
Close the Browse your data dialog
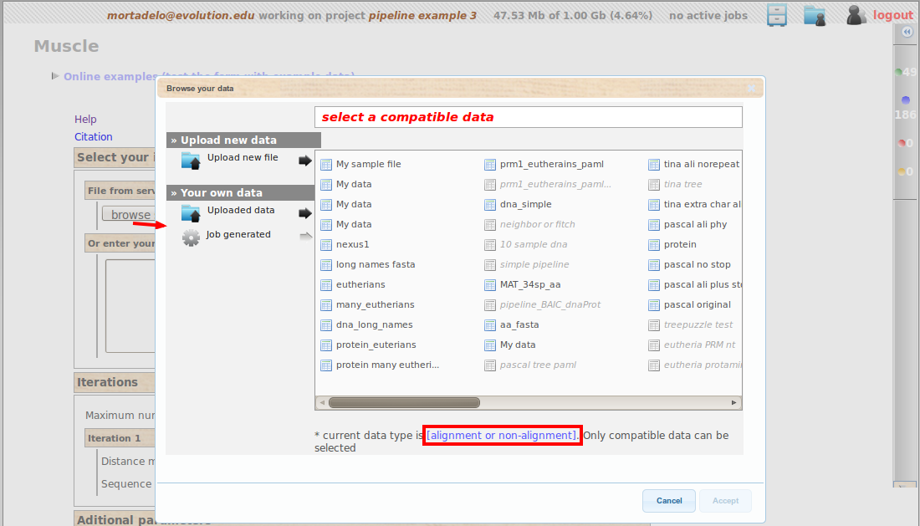[750, 88]
